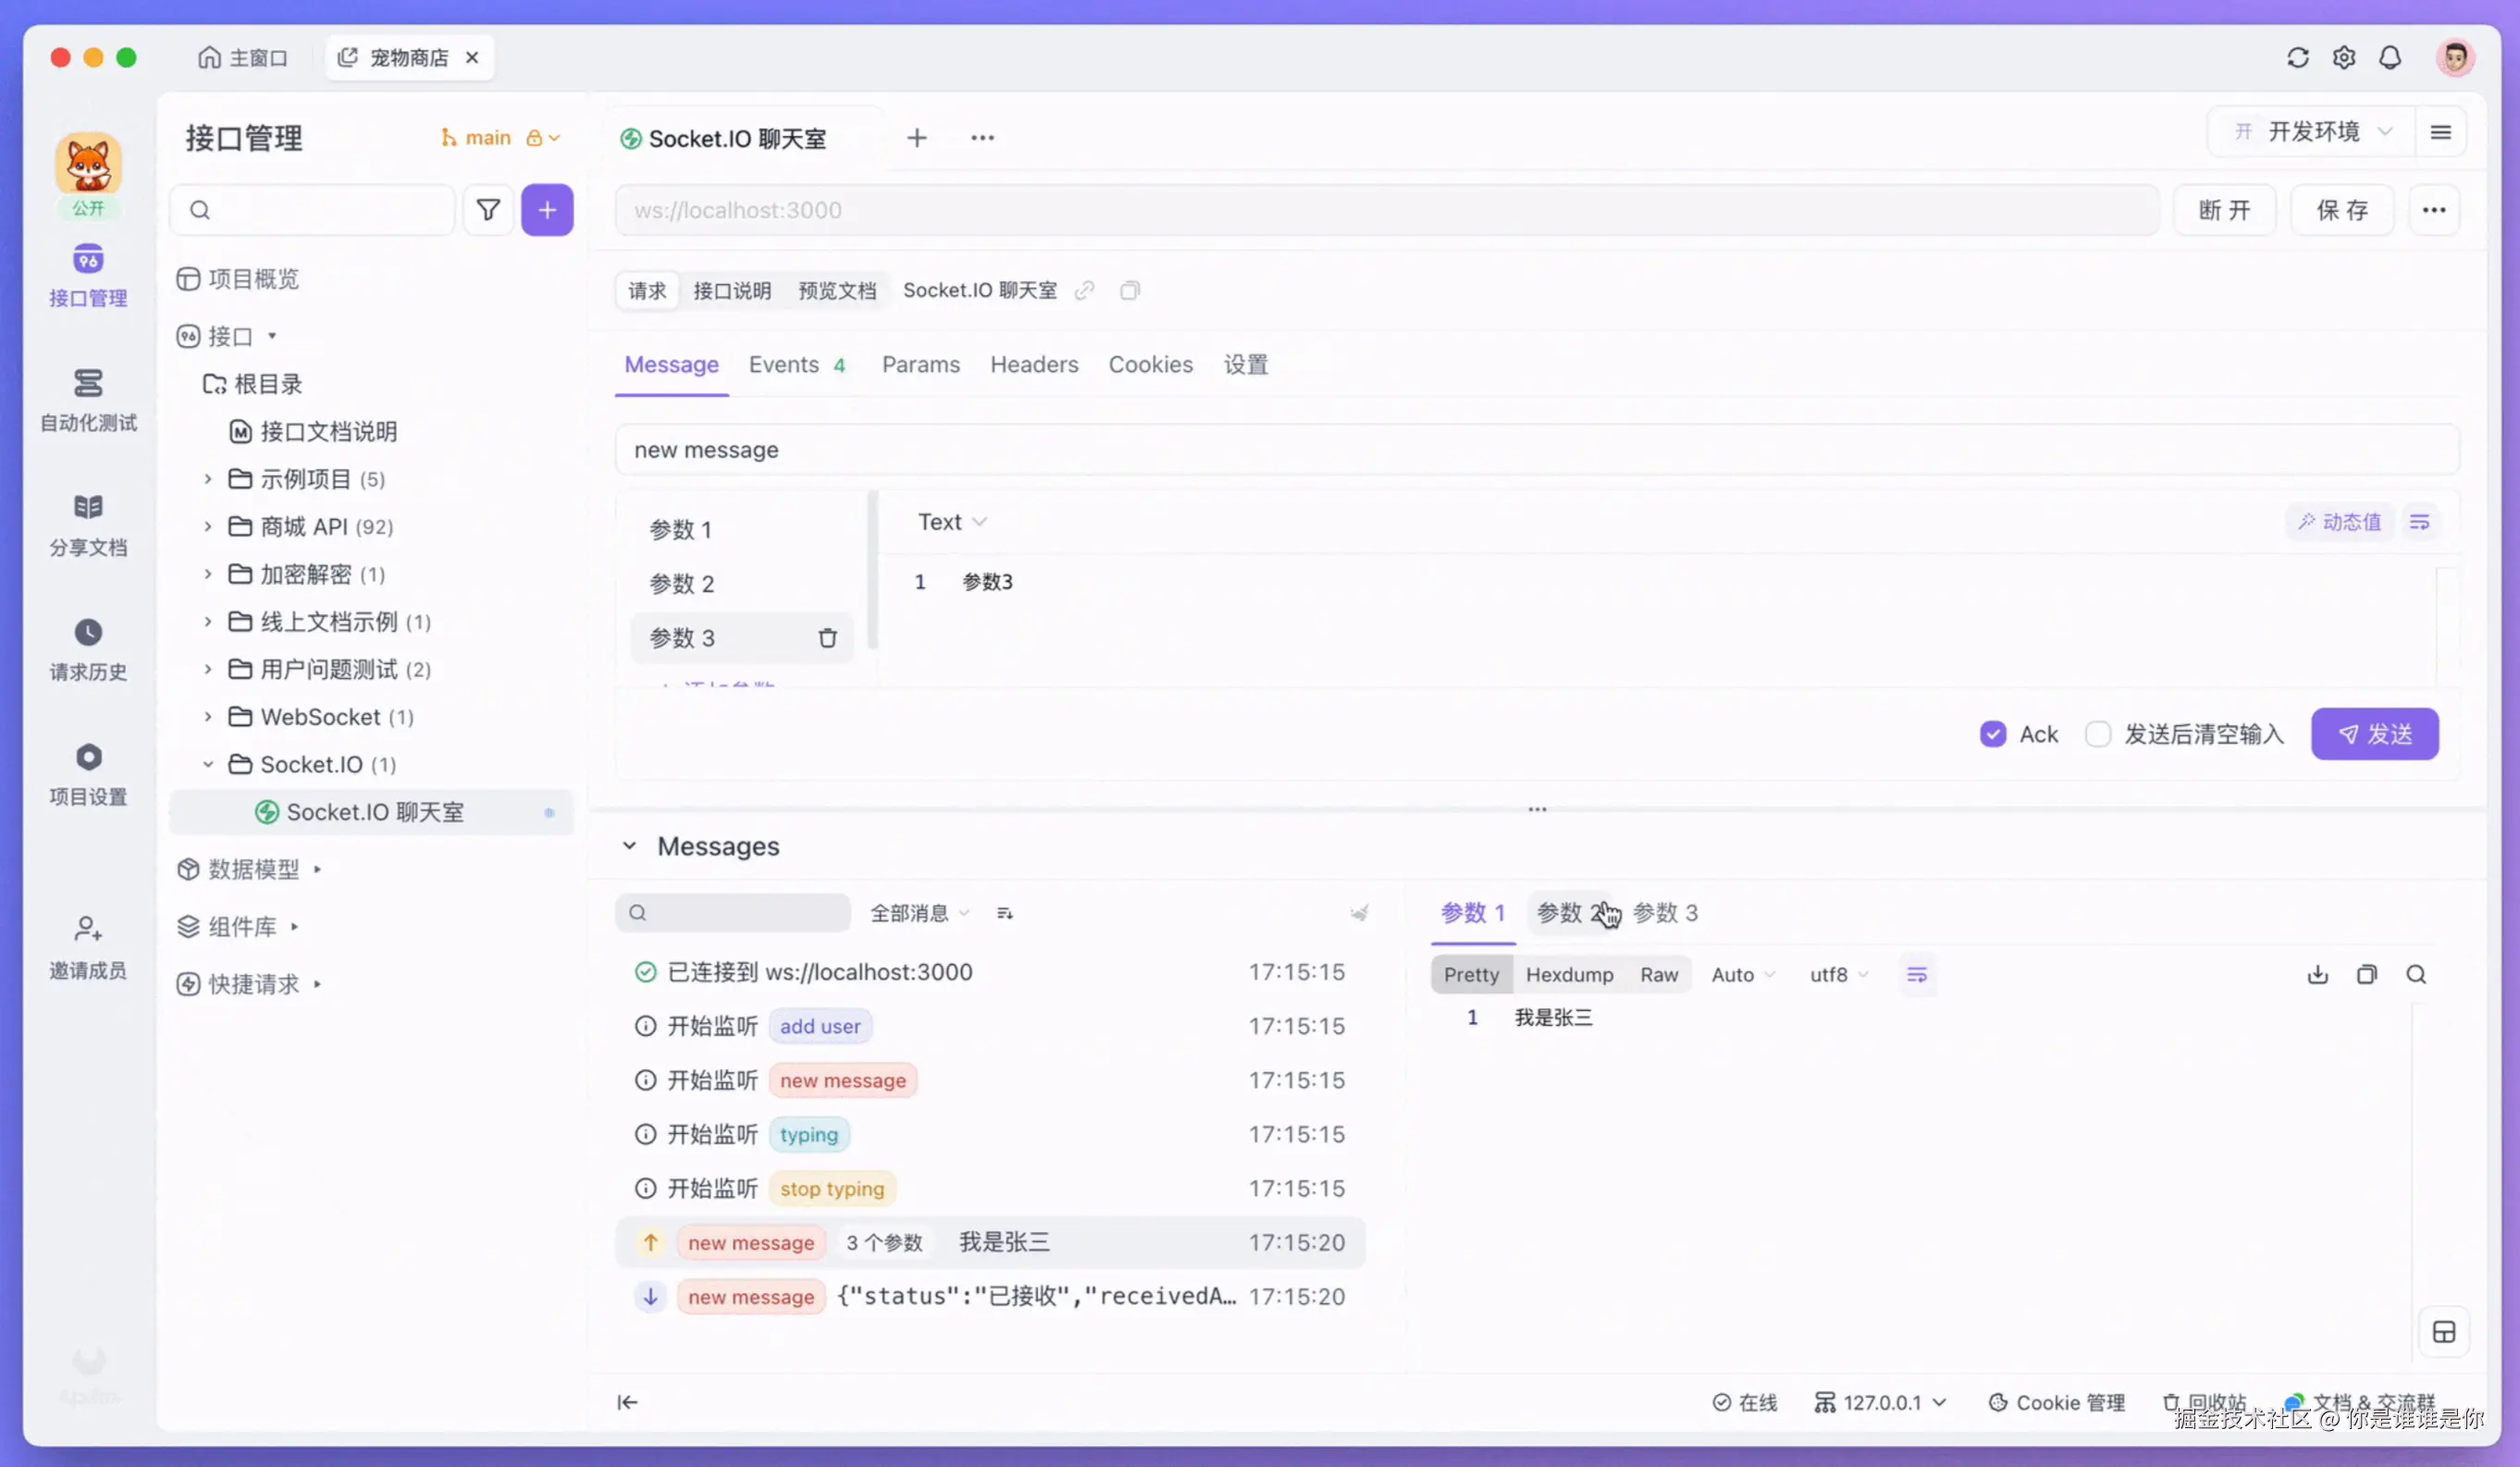Uncheck the Ack checkbox

coord(1992,734)
